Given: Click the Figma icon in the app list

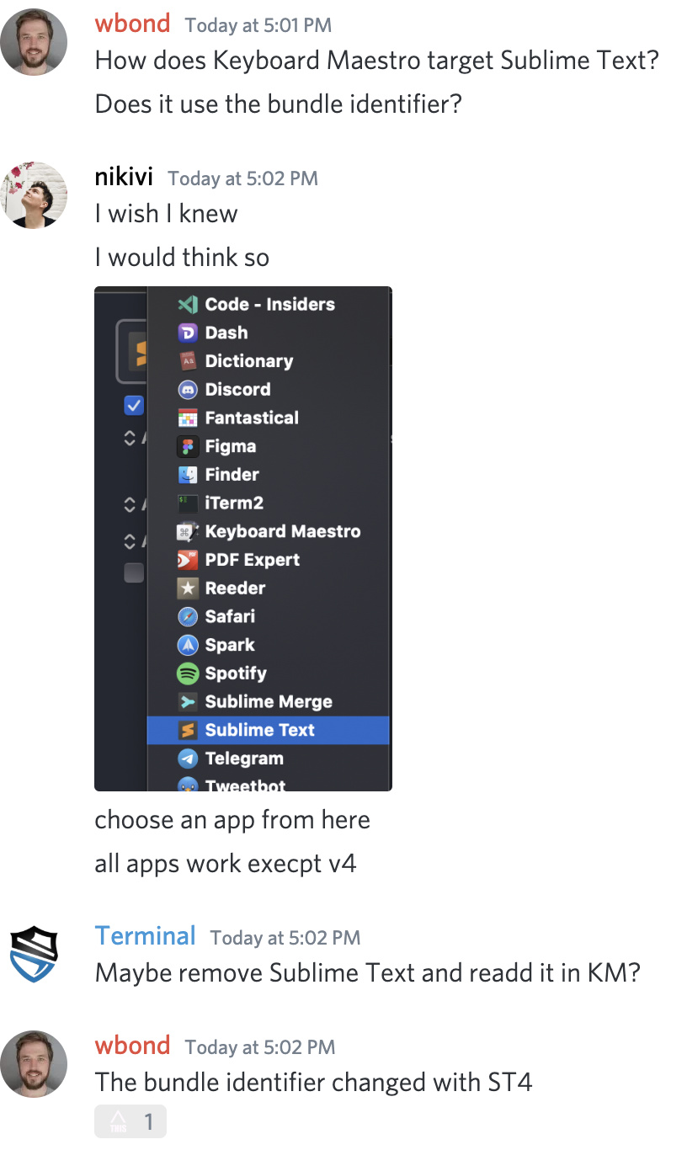Looking at the screenshot, I should coord(188,446).
